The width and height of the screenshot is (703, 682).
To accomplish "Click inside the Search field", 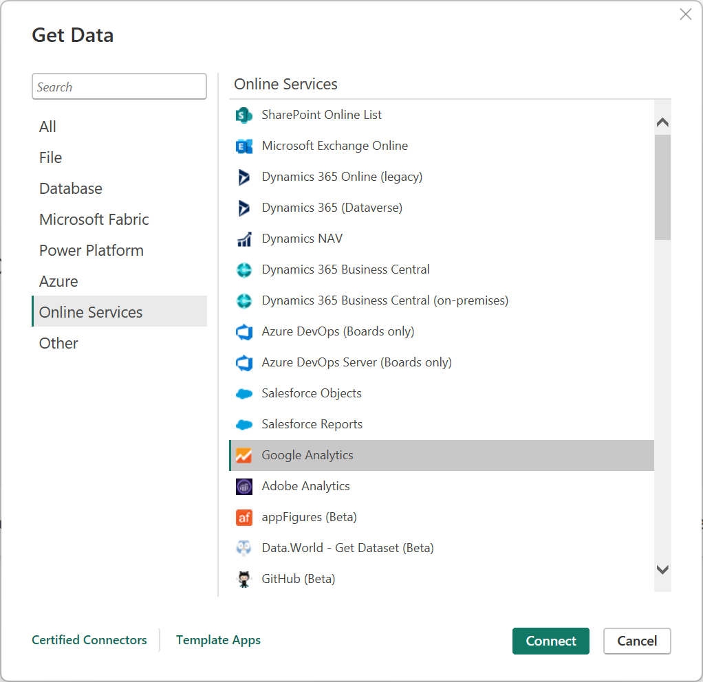I will coord(119,86).
